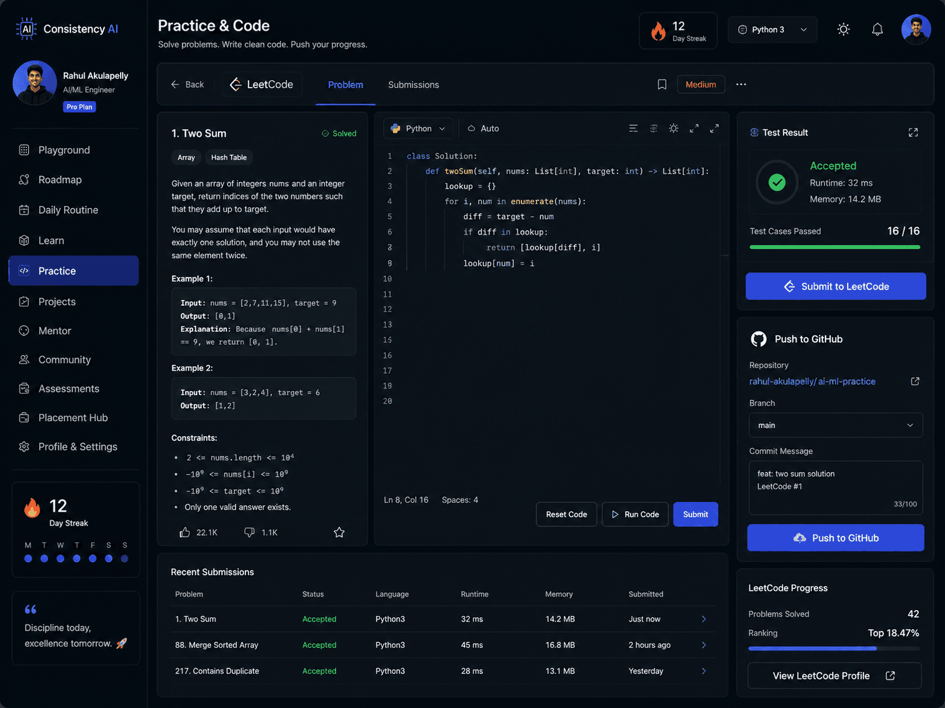
Task: Open the profile avatar in the top bar
Action: tap(916, 29)
